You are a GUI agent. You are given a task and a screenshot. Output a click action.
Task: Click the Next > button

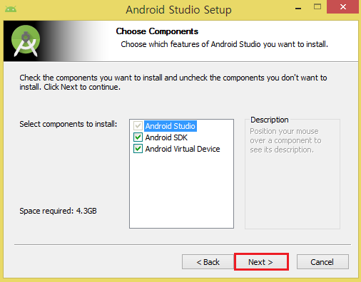pos(261,262)
